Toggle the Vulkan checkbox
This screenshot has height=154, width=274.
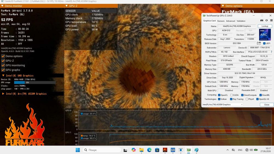coord(219,99)
